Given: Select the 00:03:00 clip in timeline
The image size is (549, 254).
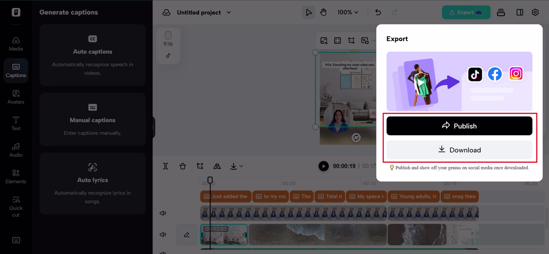Looking at the screenshot, I should [224, 235].
